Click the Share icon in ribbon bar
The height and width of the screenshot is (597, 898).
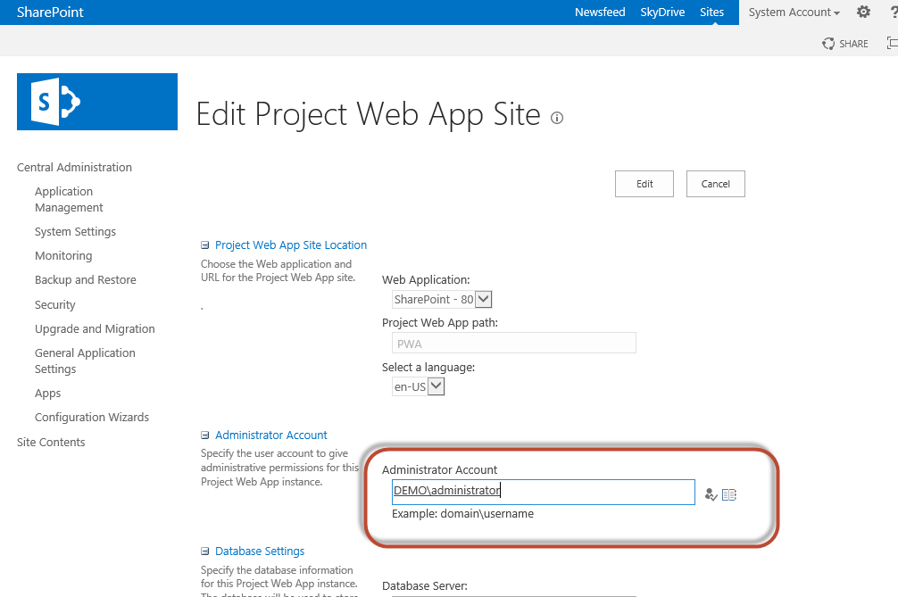coord(828,44)
